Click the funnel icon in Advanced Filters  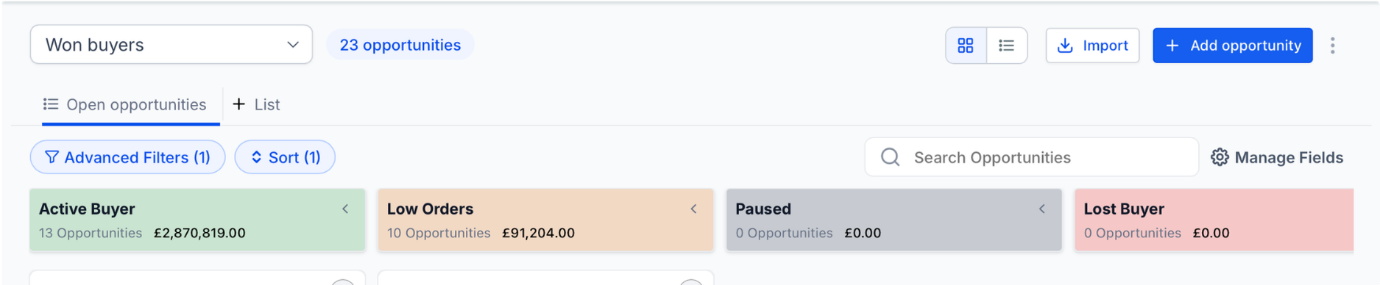click(52, 157)
